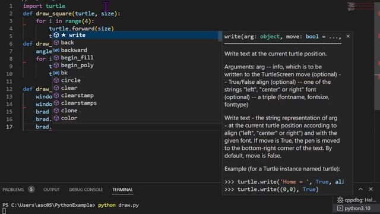Click the import turtle statement
Viewport: 380px width, 214px height.
[44, 6]
